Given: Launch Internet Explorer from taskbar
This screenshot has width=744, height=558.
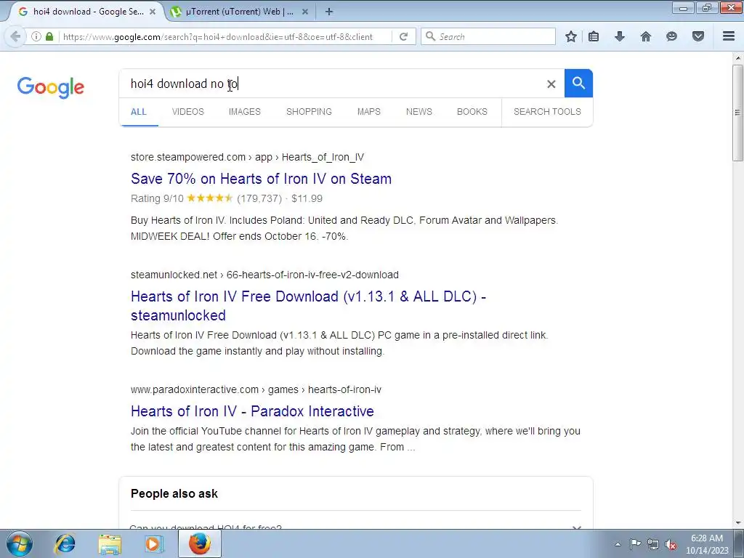Looking at the screenshot, I should point(65,543).
